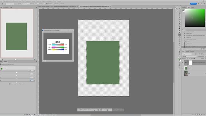Hide the green rectangle layer
The height and width of the screenshot is (116, 206).
tap(183, 68)
